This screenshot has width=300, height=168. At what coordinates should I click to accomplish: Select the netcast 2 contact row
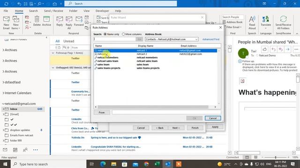(156, 54)
